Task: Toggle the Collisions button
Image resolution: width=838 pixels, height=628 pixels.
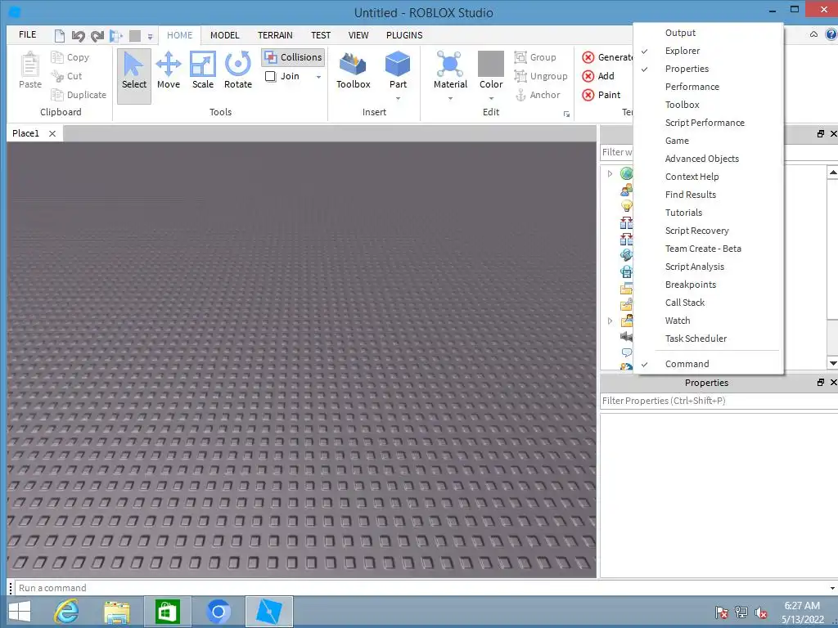Action: (293, 57)
